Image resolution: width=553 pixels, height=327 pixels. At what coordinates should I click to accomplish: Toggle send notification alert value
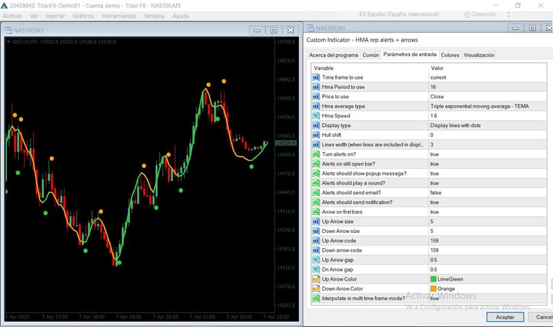(x=435, y=202)
